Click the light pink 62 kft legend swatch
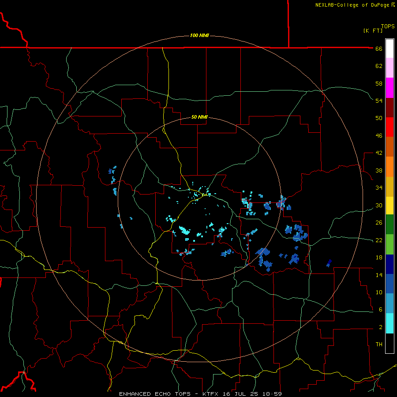This screenshot has height=397, width=397. click(x=390, y=67)
